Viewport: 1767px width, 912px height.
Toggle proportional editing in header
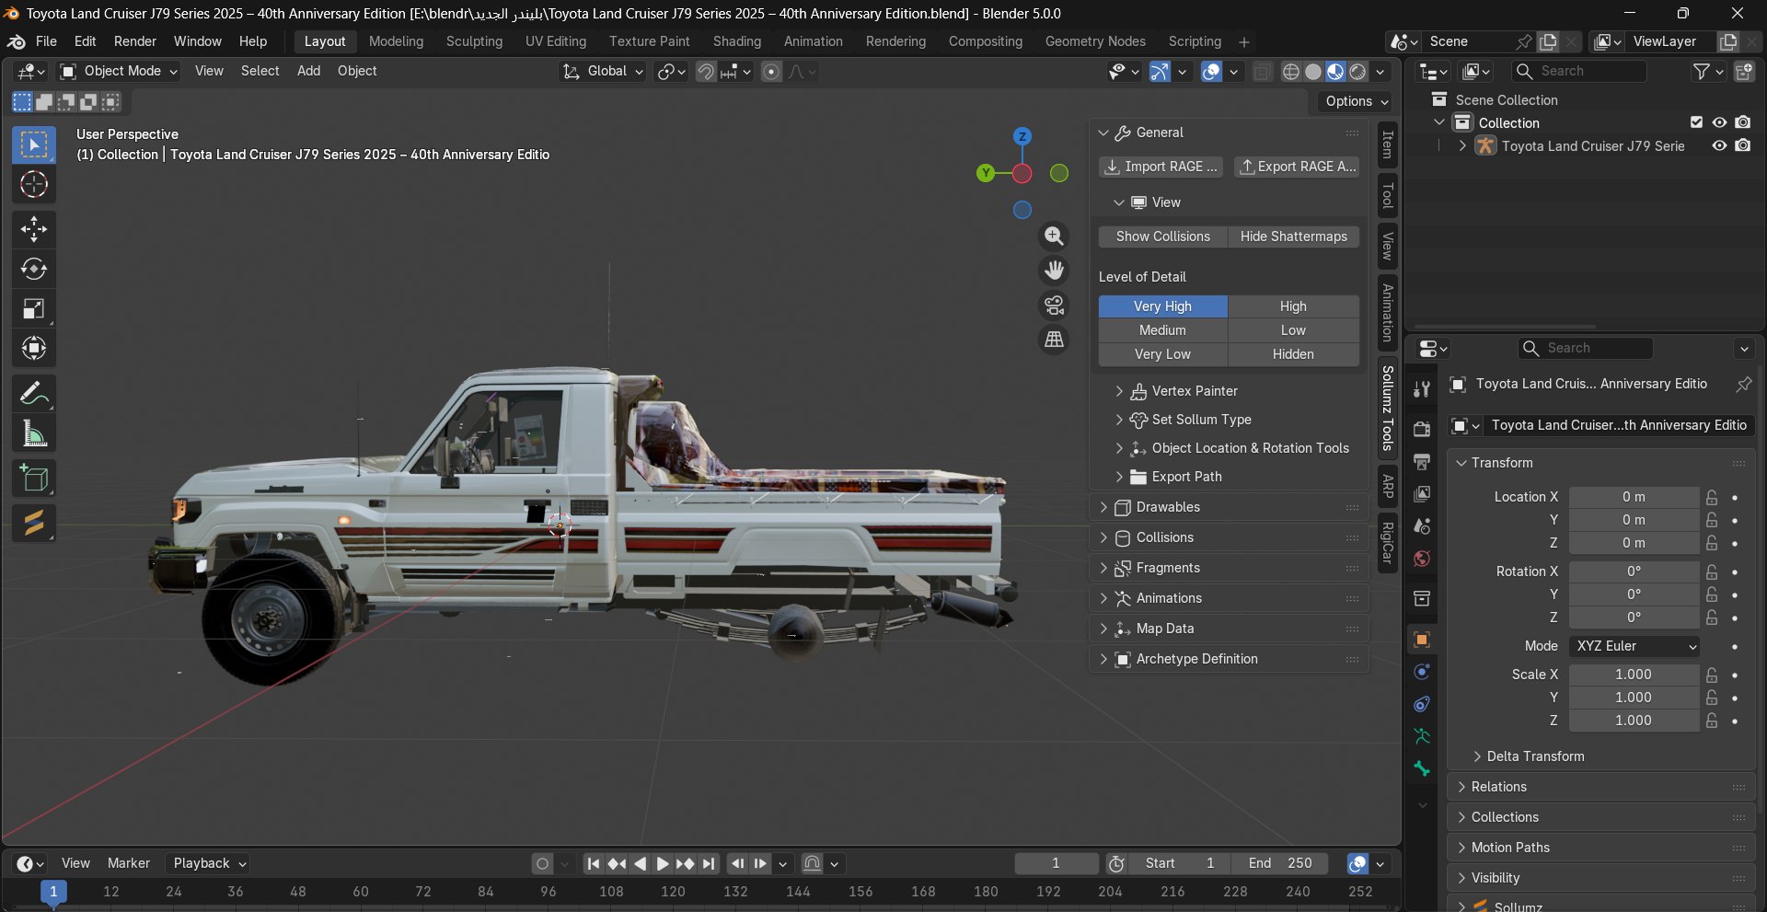772,72
